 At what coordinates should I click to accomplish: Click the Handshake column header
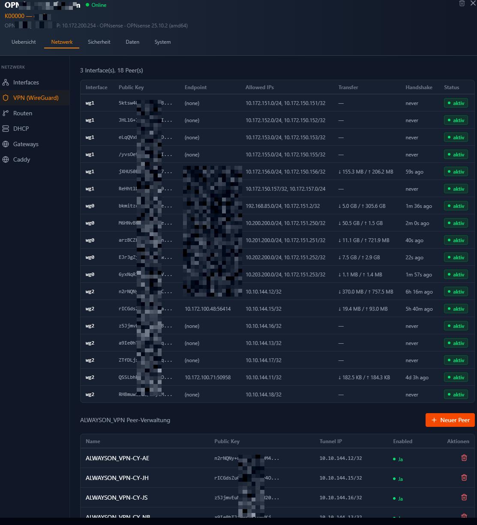419,87
